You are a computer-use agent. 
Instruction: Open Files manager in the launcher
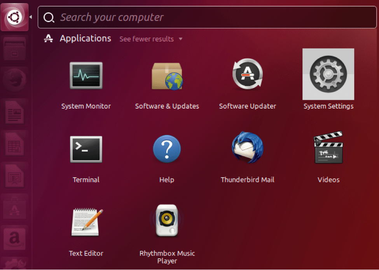14,49
